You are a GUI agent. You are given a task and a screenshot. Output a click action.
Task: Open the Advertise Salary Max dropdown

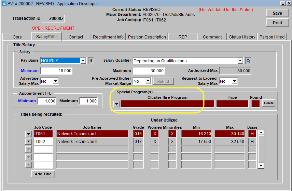tap(55, 81)
